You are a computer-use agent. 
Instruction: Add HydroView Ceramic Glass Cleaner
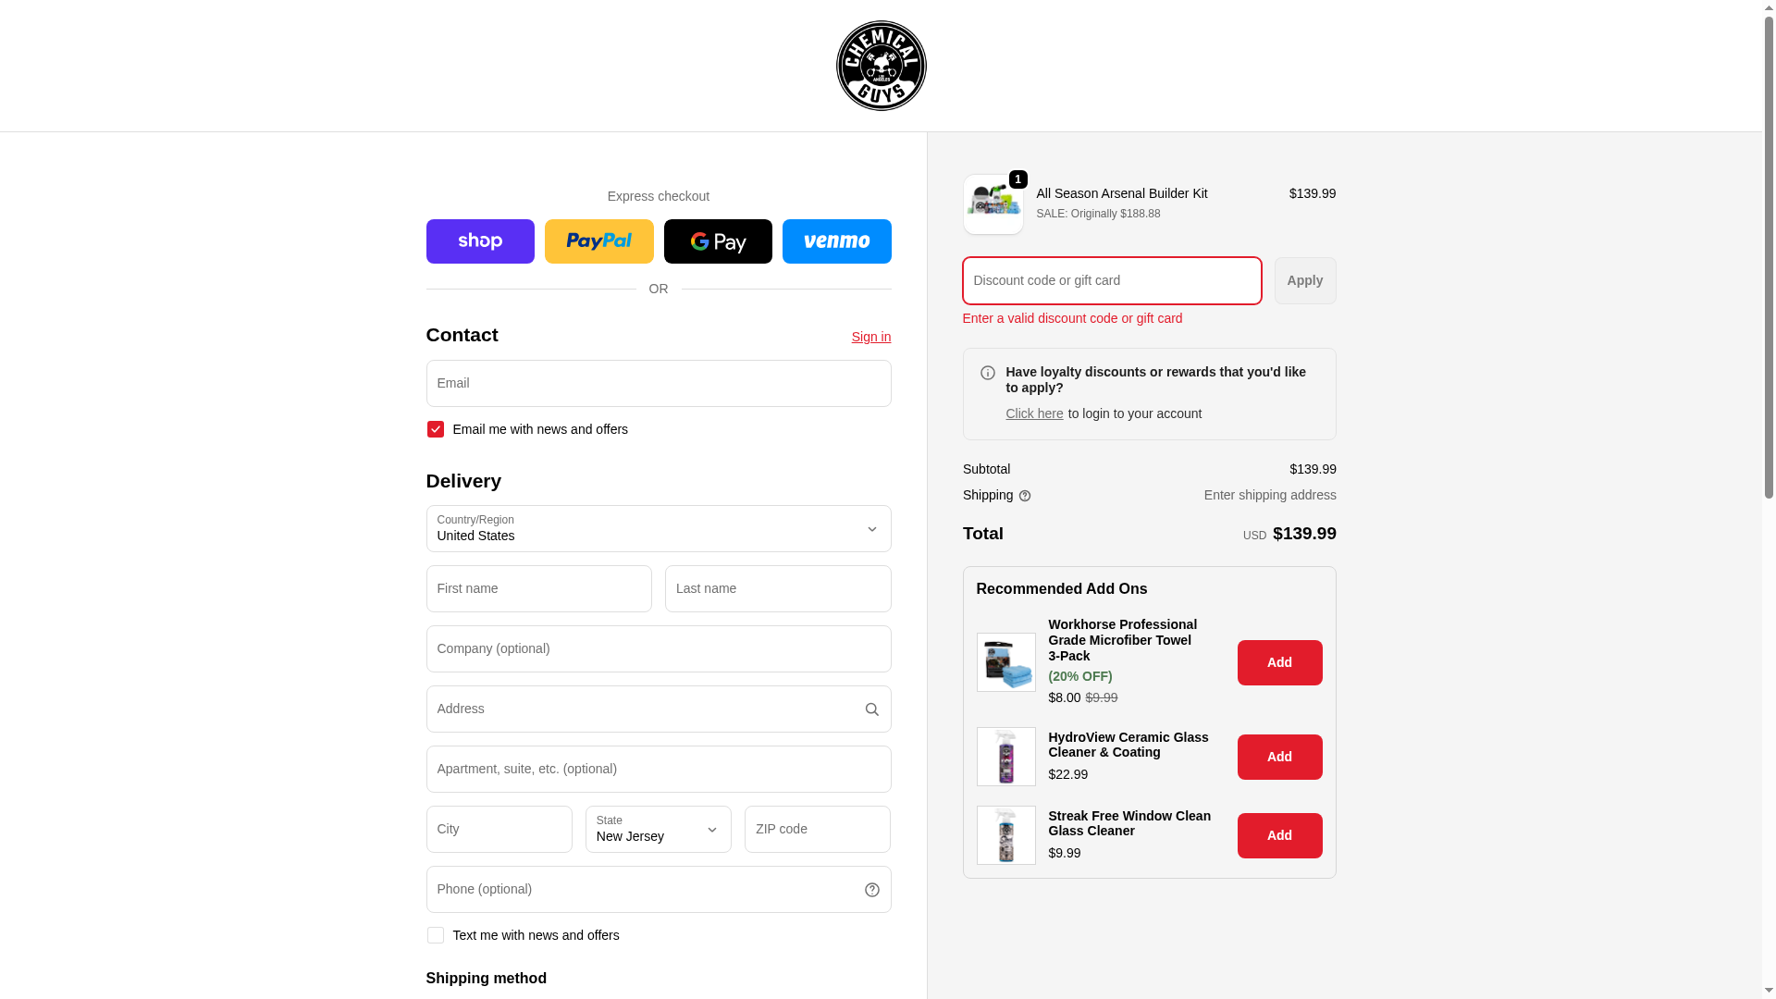pos(1280,757)
